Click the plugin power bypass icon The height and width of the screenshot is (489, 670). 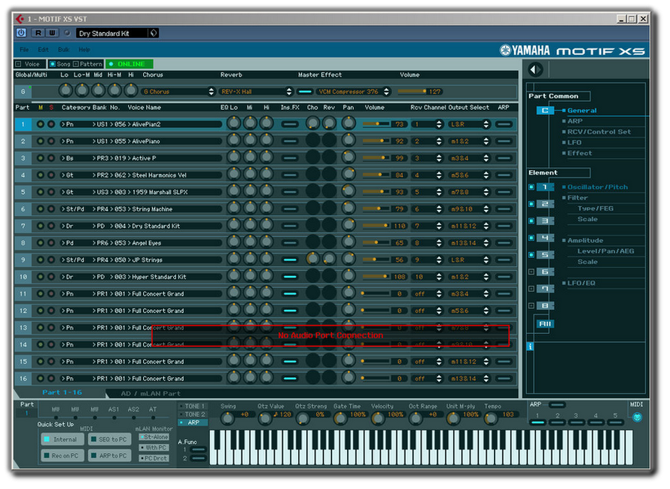[x=21, y=33]
